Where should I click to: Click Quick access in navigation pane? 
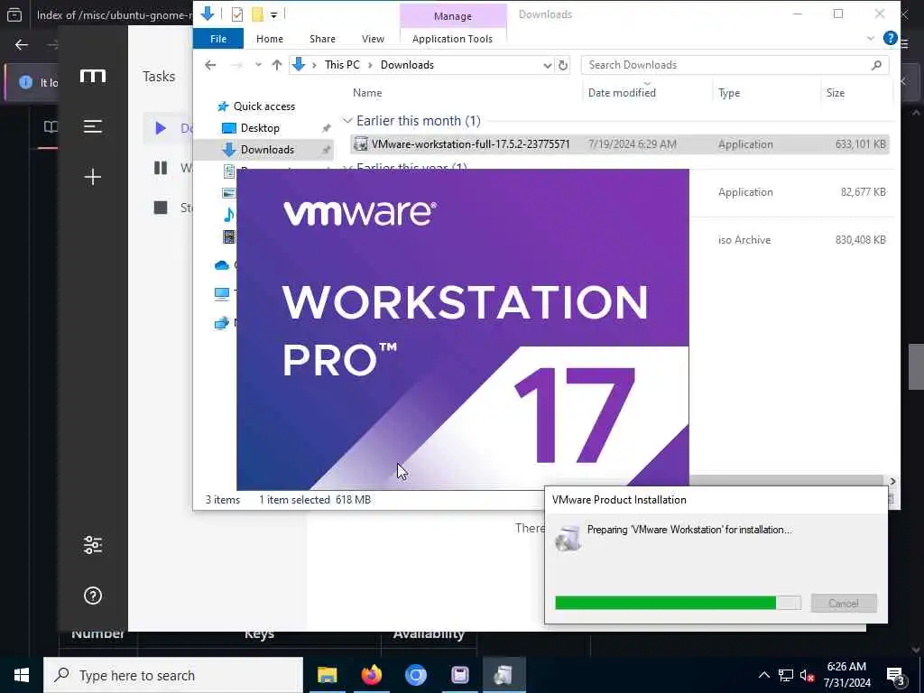(264, 106)
